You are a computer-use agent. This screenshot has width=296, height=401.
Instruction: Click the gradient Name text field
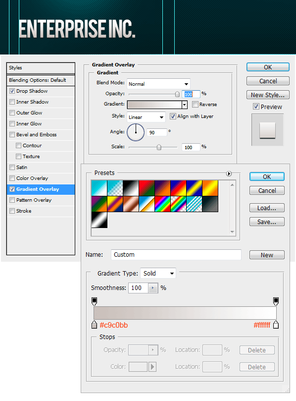pyautogui.click(x=176, y=255)
